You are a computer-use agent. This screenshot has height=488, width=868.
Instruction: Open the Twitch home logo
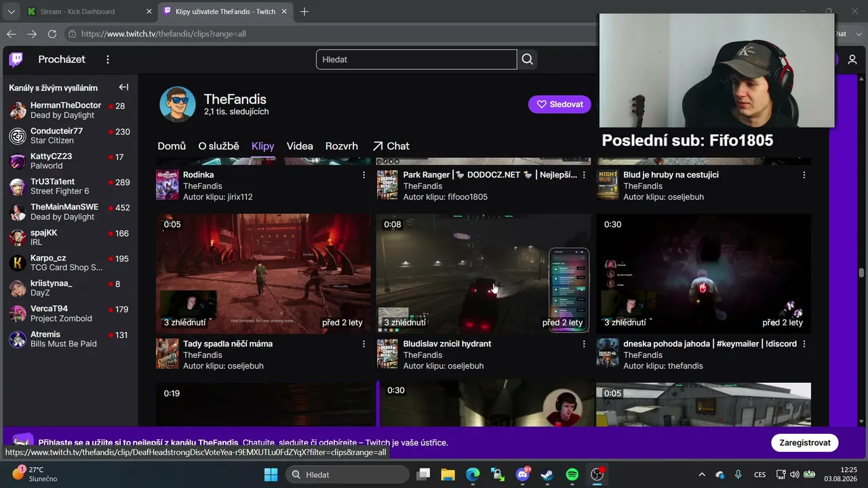pyautogui.click(x=16, y=60)
